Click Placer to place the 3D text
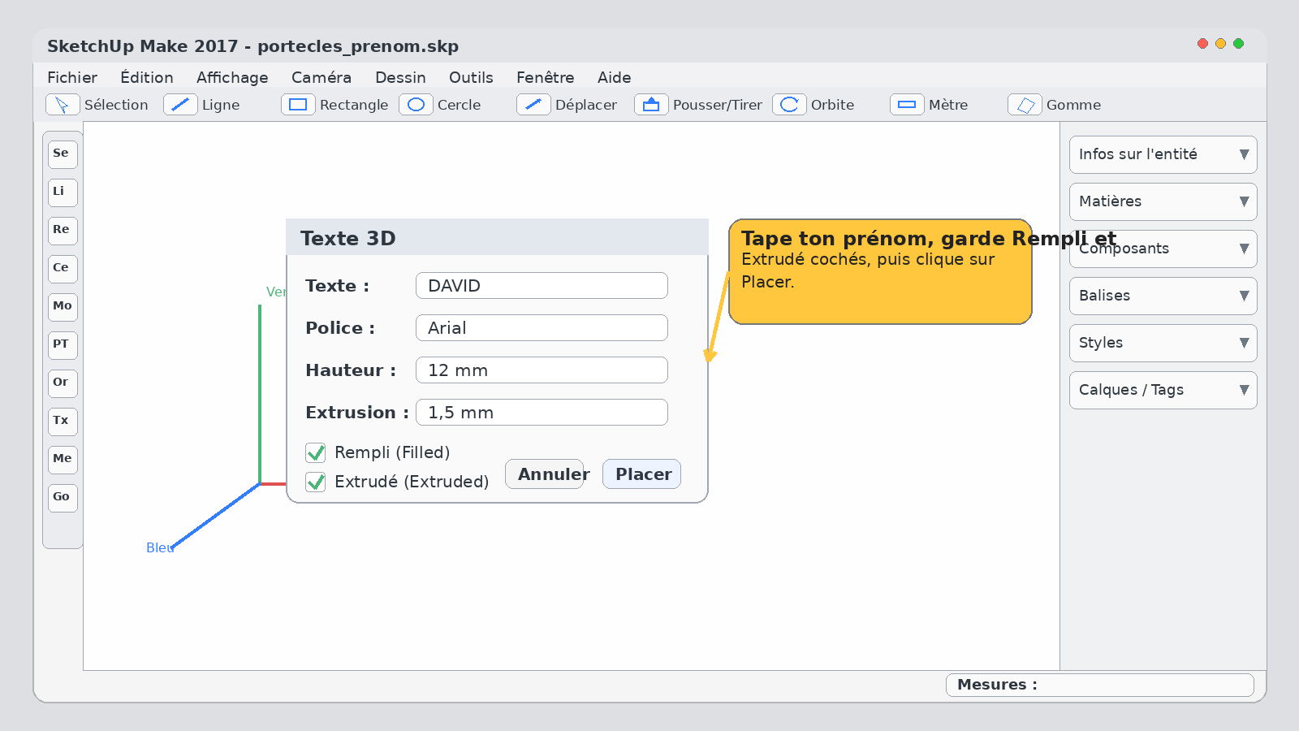 641,474
